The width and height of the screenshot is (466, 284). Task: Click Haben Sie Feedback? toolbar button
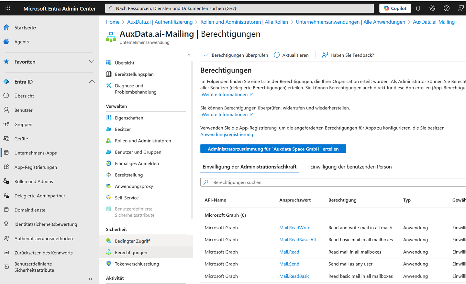348,55
